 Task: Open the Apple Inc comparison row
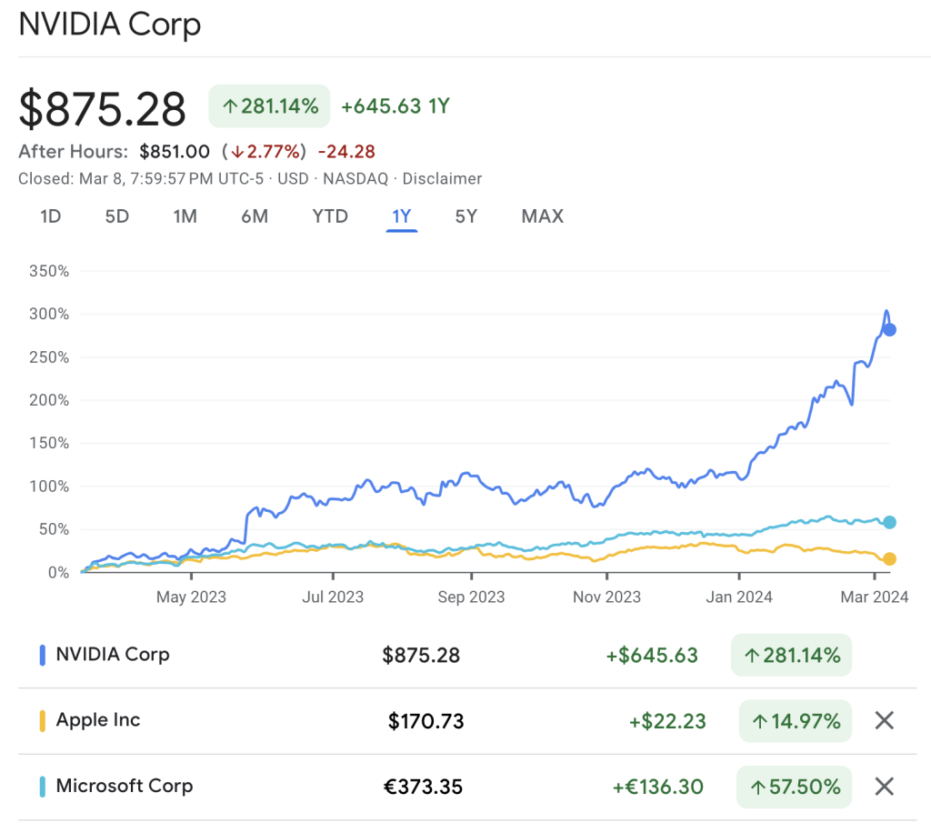(98, 720)
